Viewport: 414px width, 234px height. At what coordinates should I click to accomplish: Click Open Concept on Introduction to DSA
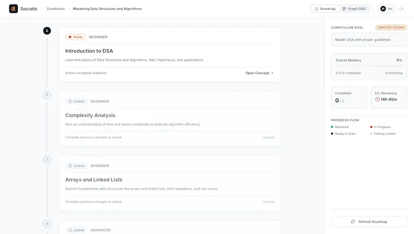pos(259,73)
